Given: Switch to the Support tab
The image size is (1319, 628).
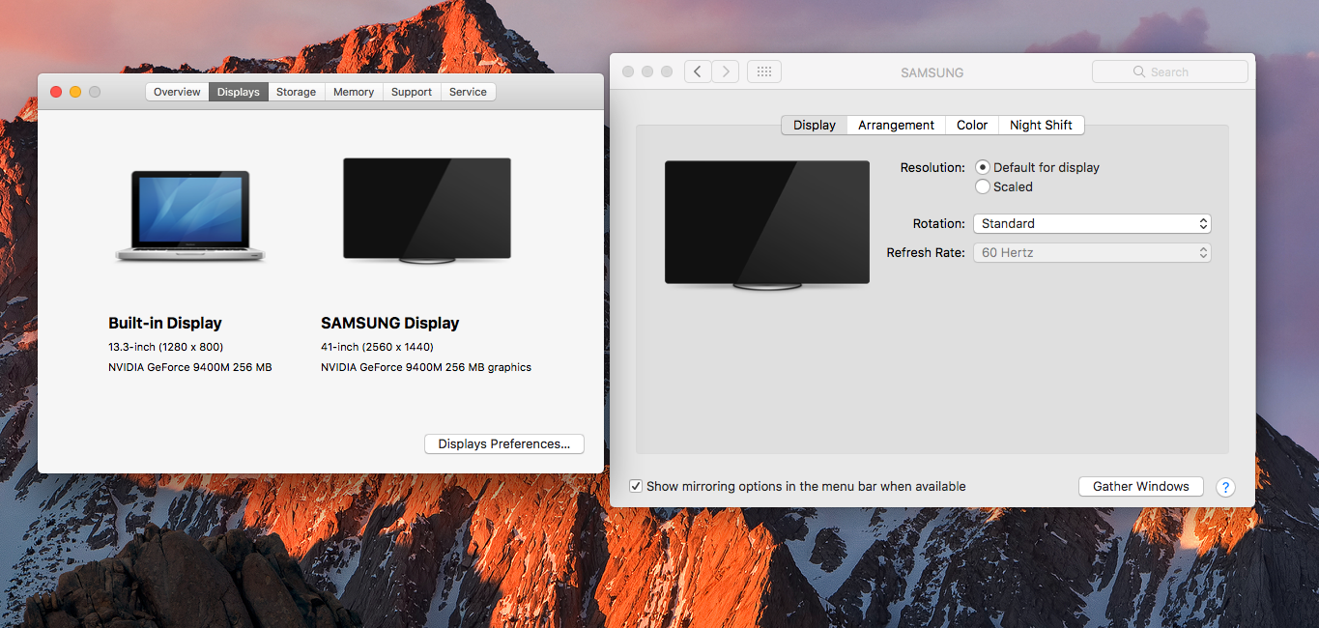Looking at the screenshot, I should [x=412, y=92].
